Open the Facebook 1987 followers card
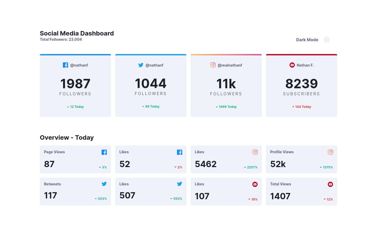The height and width of the screenshot is (235, 377). (x=75, y=86)
